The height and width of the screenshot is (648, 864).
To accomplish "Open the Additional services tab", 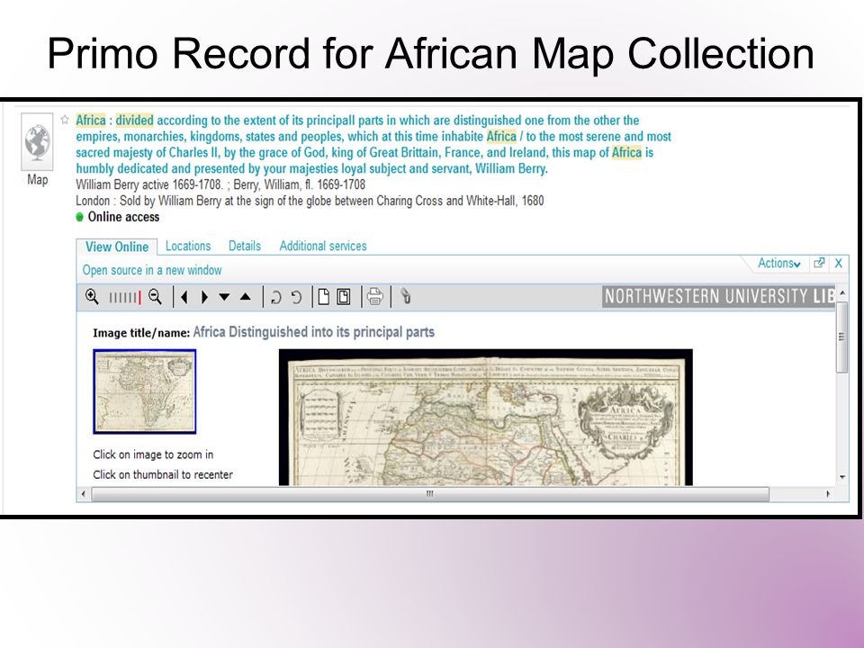I will tap(323, 247).
